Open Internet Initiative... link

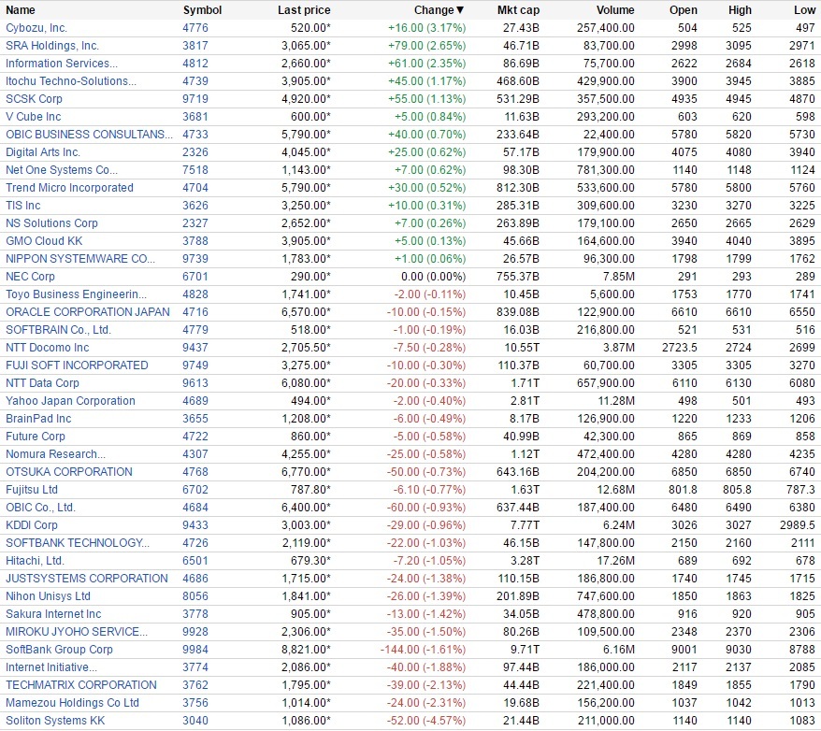[51, 668]
